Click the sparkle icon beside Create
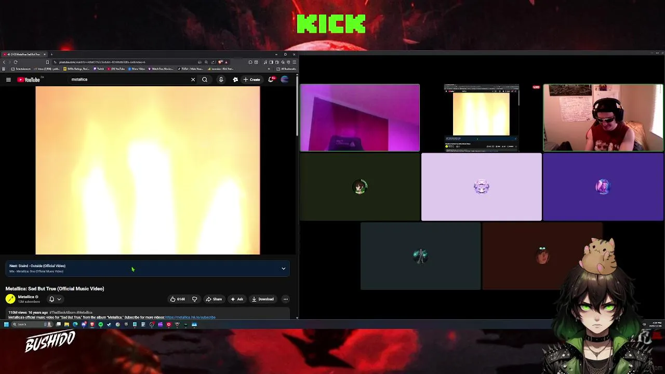The width and height of the screenshot is (665, 374). click(235, 79)
